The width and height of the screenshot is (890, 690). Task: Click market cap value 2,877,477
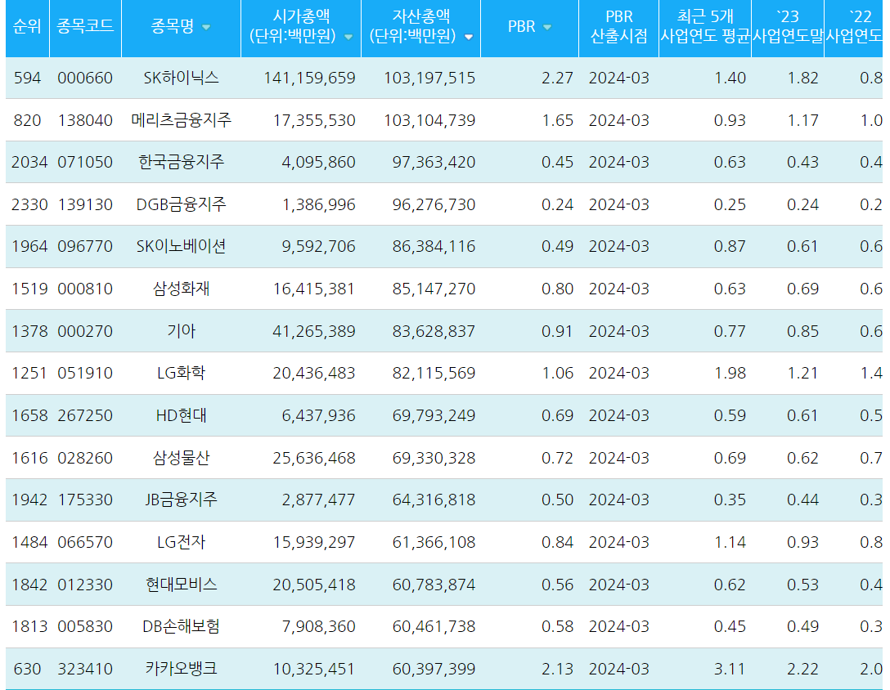pyautogui.click(x=318, y=500)
